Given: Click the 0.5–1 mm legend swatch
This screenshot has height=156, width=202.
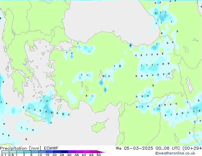Looking at the screenshot, I should 13,152.
